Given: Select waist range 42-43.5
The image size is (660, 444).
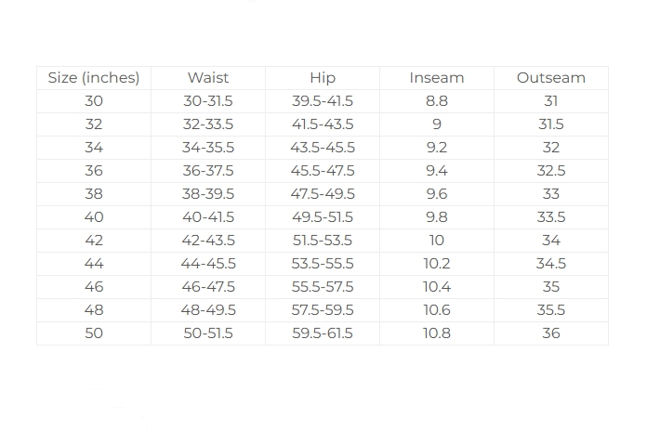Looking at the screenshot, I should pyautogui.click(x=208, y=241).
